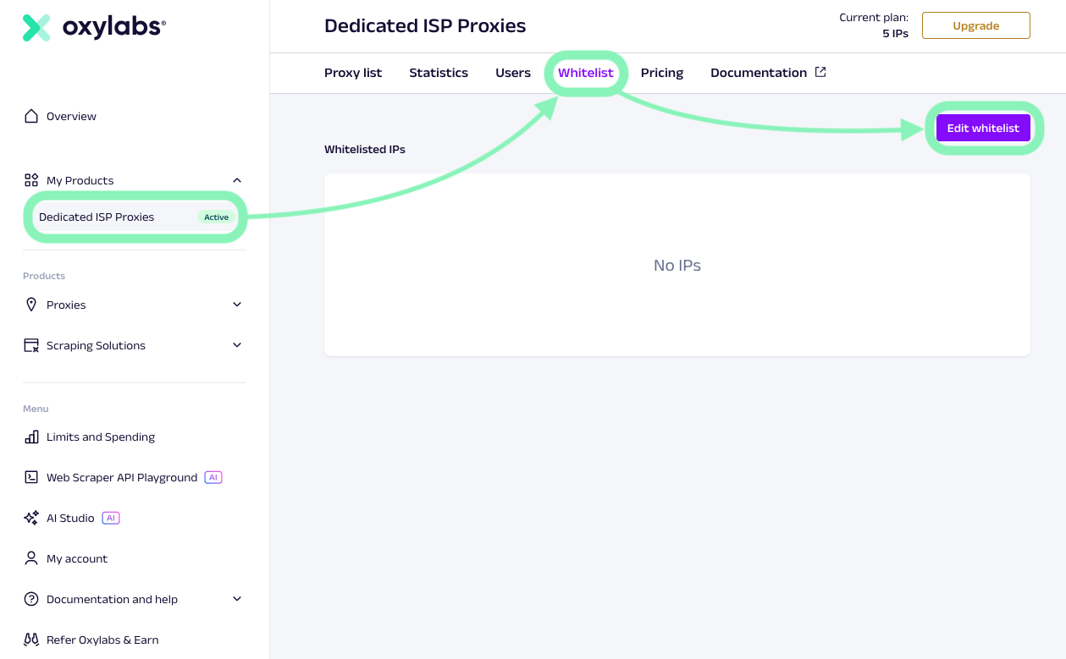The height and width of the screenshot is (659, 1066).
Task: Click the Scraping Solutions icon
Action: pyautogui.click(x=31, y=345)
